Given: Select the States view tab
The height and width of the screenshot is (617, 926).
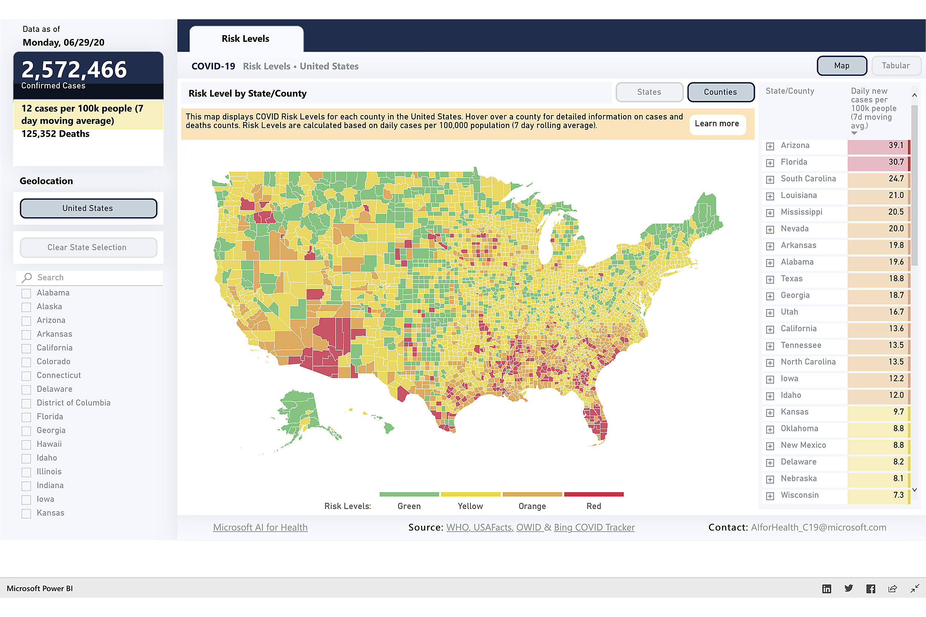Looking at the screenshot, I should (x=649, y=92).
